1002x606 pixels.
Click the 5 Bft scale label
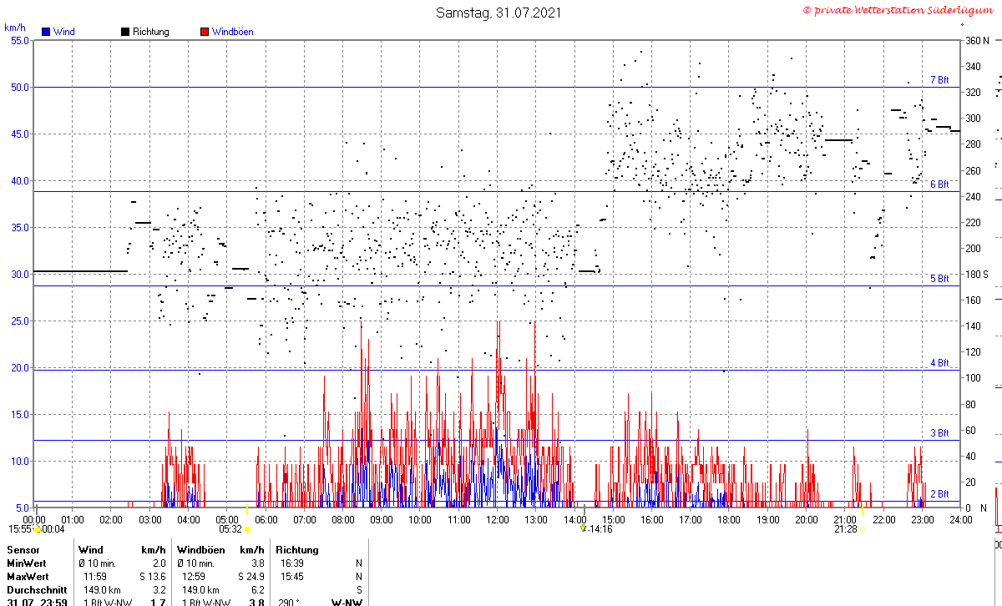coord(939,279)
